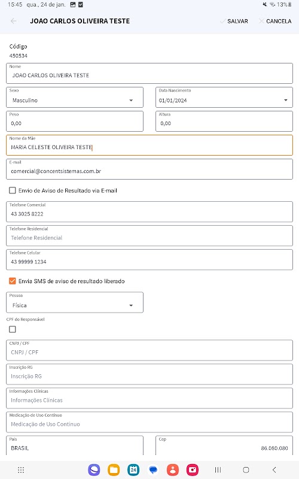This screenshot has width=299, height=479.
Task: Launch the red camera app
Action: (193, 470)
